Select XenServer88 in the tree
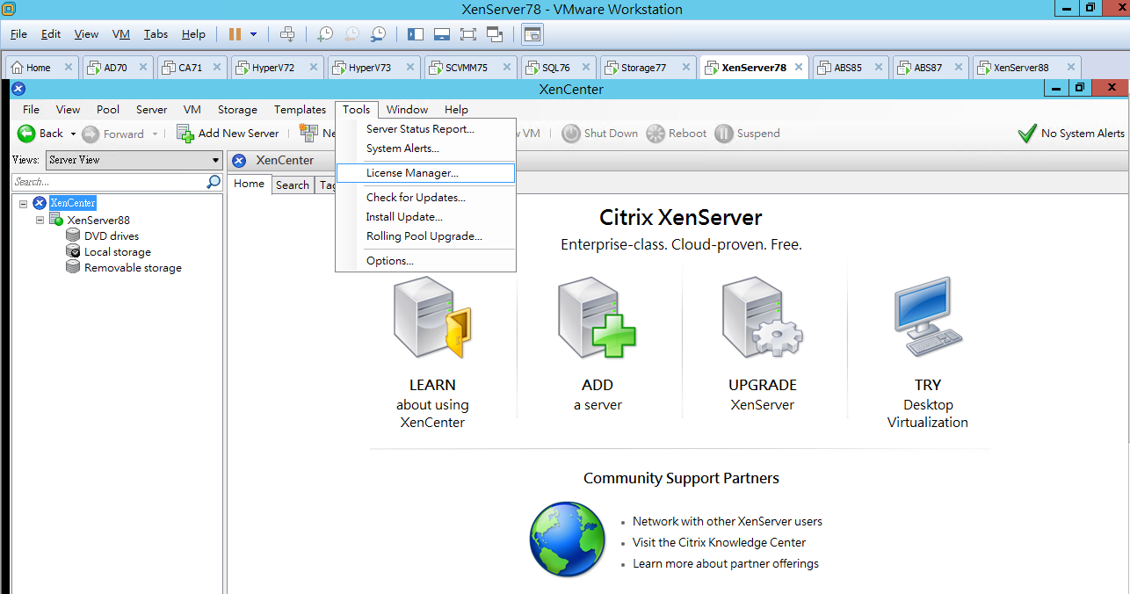1130x594 pixels. pos(98,220)
